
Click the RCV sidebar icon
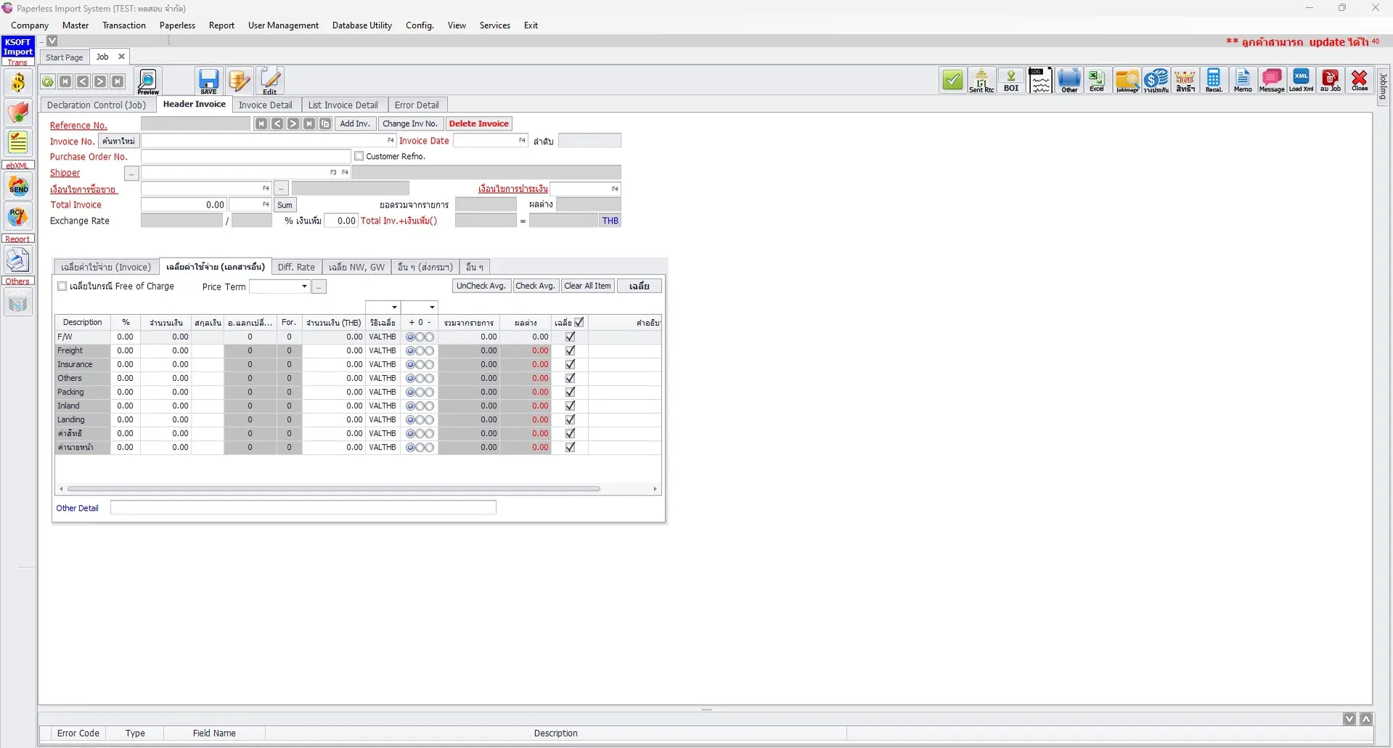(x=17, y=216)
